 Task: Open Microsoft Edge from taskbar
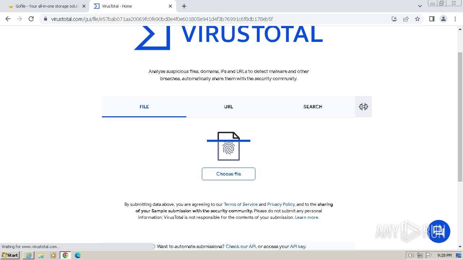(78, 255)
